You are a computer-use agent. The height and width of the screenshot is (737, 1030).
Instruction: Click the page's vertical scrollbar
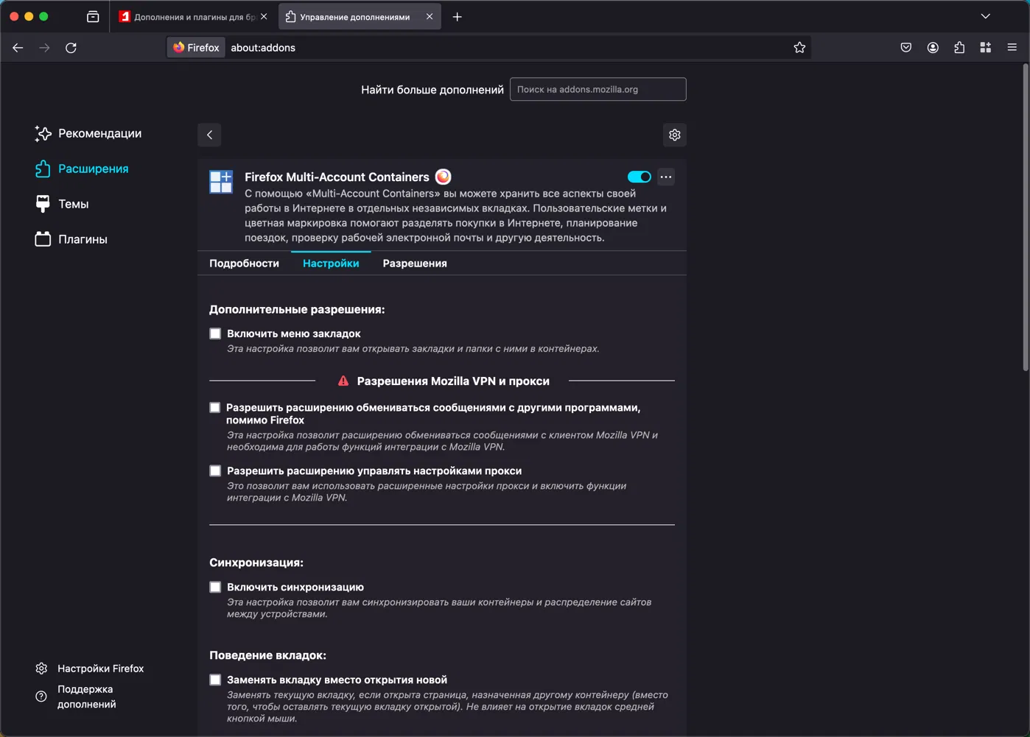(1025, 217)
